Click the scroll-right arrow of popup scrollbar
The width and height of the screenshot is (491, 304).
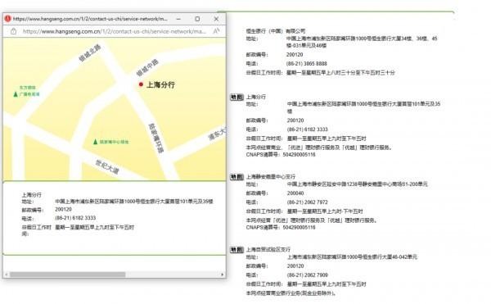click(x=223, y=275)
